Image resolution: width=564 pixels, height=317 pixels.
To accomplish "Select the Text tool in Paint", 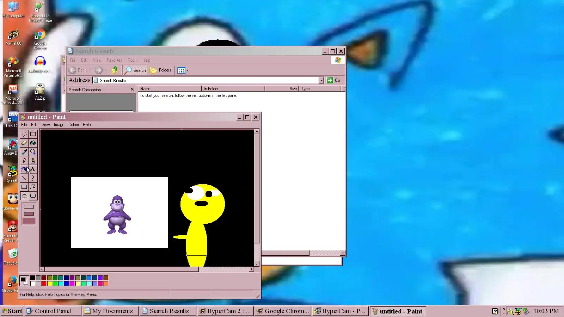I will (x=33, y=169).
